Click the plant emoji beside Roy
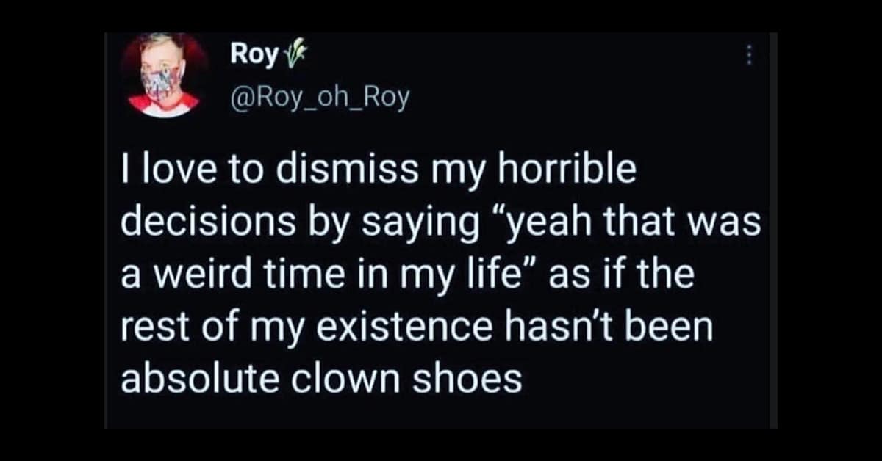 click(287, 54)
